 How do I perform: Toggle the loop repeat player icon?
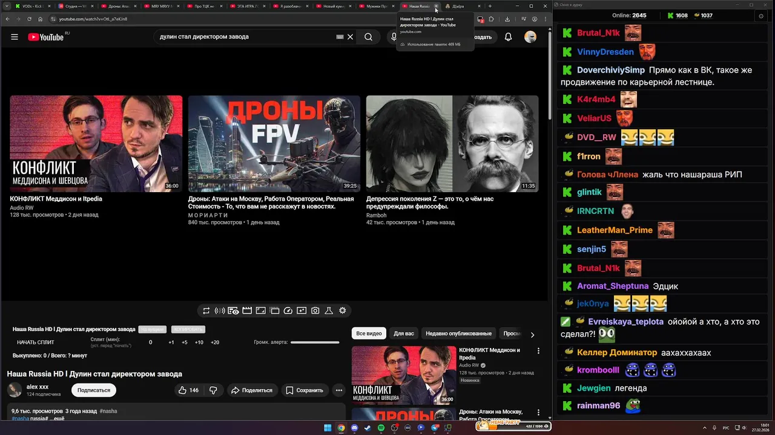[x=206, y=311]
